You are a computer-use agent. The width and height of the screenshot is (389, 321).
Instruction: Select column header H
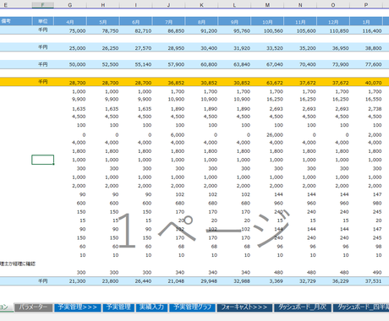(103, 5)
